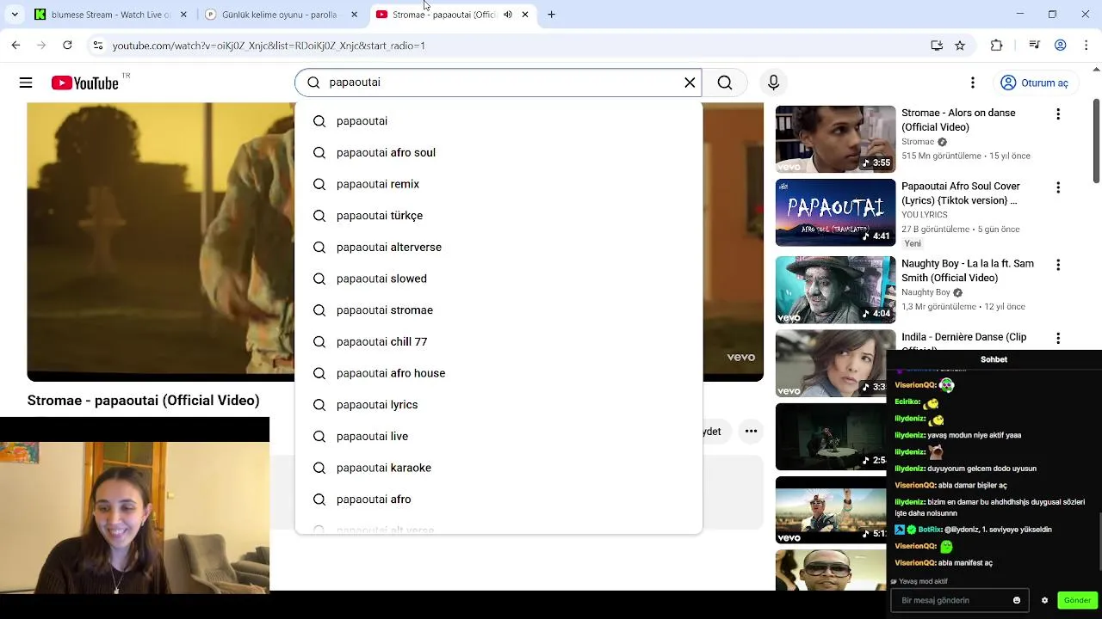
Task: Select suggestion 'papaoutai türkçe'
Action: (x=498, y=216)
